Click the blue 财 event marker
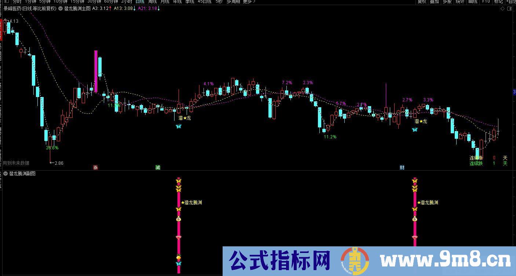This screenshot has height=276, width=516. tap(402, 168)
